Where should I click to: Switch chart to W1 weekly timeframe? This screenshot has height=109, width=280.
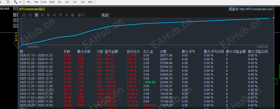[x=83, y=2]
